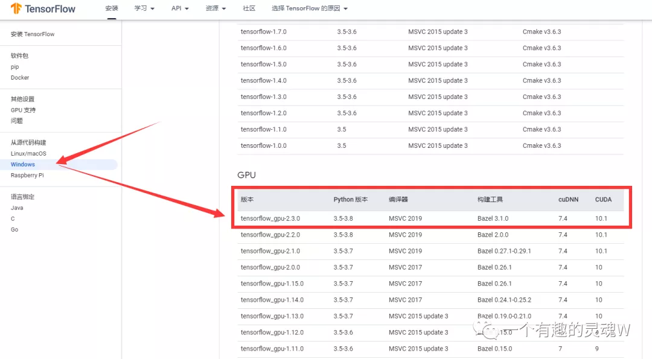
Task: Click the tensorflow_gpu-2.0.0 cell
Action: click(270, 267)
